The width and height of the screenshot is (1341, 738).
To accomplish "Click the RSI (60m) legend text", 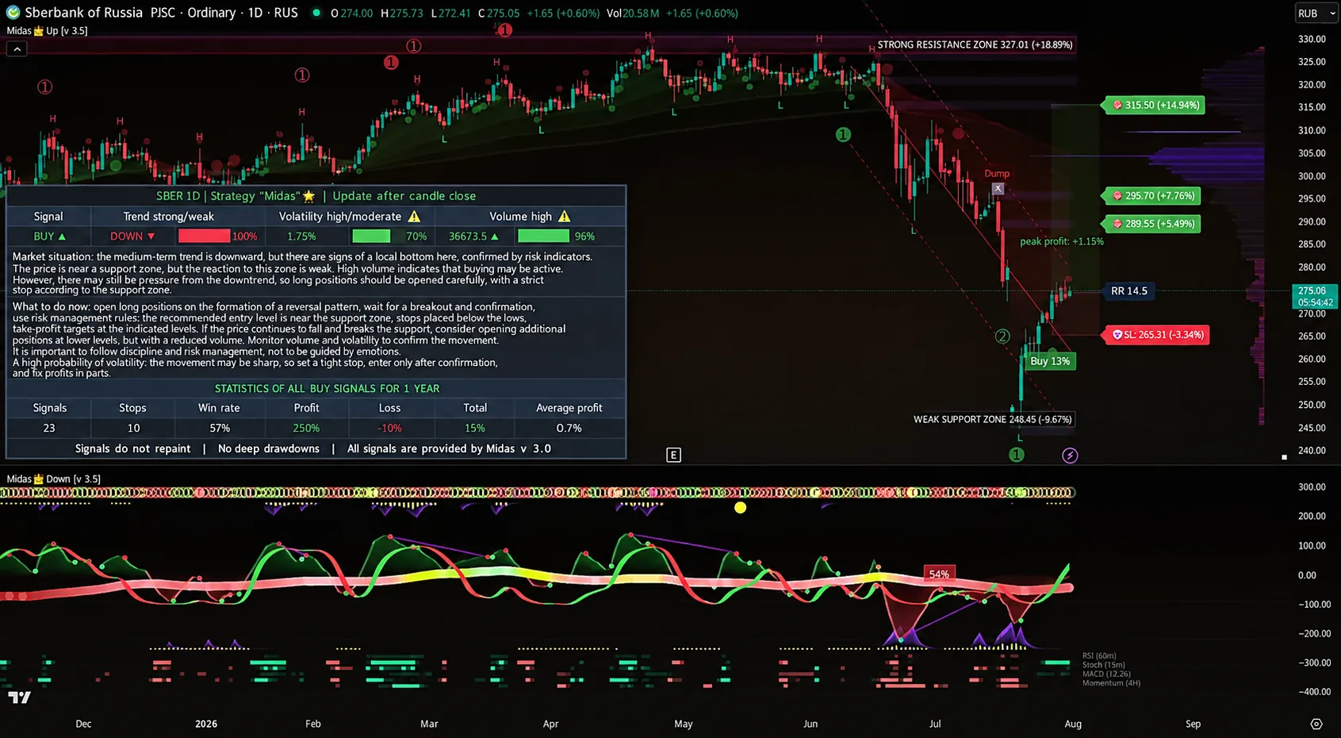I will tap(1099, 656).
